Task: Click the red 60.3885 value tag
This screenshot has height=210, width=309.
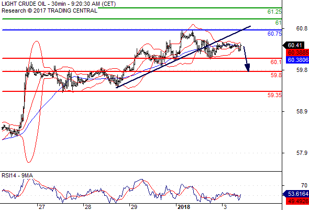Action: tap(297, 52)
